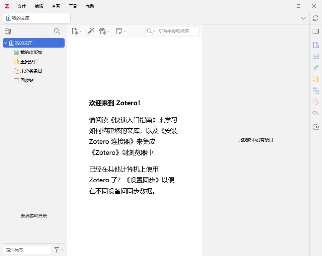Viewport: 322px width, 256px height.
Task: Select the 我的文库 tab at top
Action: [37, 18]
